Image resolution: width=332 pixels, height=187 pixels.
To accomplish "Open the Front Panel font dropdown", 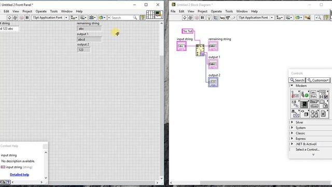I will [x=50, y=18].
